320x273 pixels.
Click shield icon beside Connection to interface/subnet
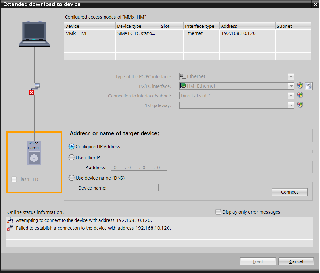[300, 95]
